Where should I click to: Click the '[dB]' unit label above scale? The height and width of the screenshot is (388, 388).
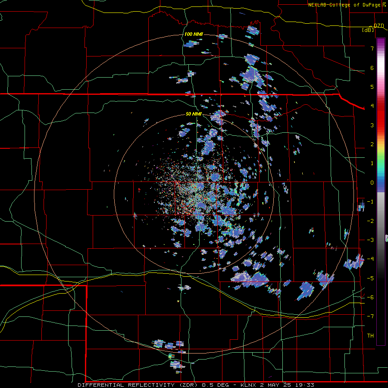(368, 30)
